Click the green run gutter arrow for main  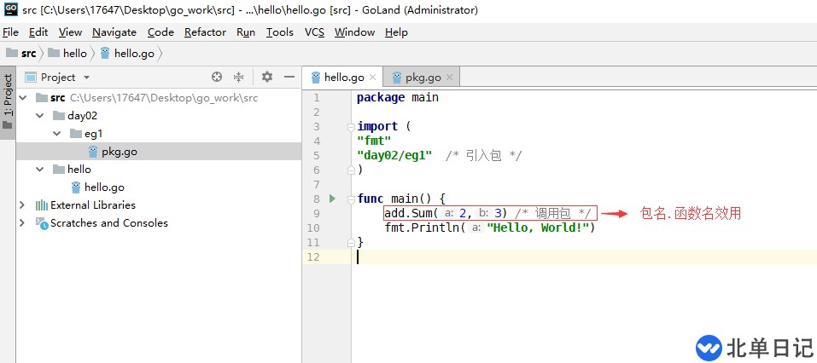click(333, 199)
